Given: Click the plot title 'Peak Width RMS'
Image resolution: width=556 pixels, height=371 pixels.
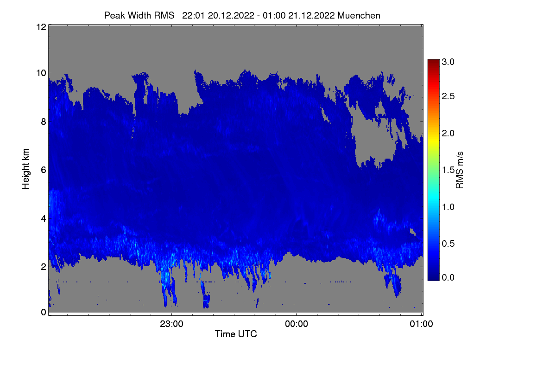Looking at the screenshot, I should (139, 15).
